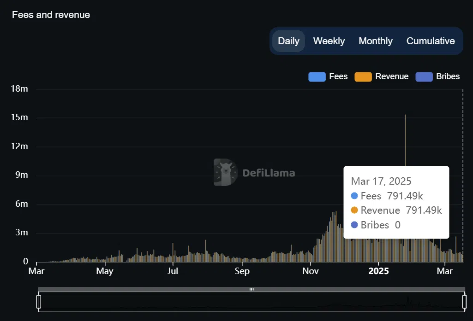The width and height of the screenshot is (473, 321).
Task: Select the Monthly tab
Action: (375, 41)
